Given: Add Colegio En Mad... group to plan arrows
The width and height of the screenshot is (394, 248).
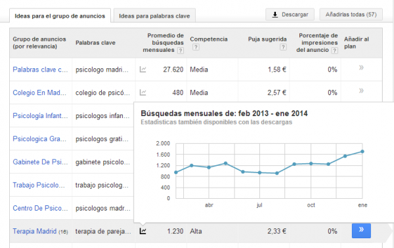Looking at the screenshot, I should click(x=361, y=91).
